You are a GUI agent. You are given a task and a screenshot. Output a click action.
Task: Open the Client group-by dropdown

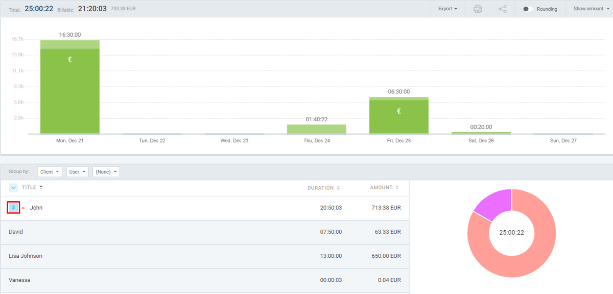(x=50, y=172)
